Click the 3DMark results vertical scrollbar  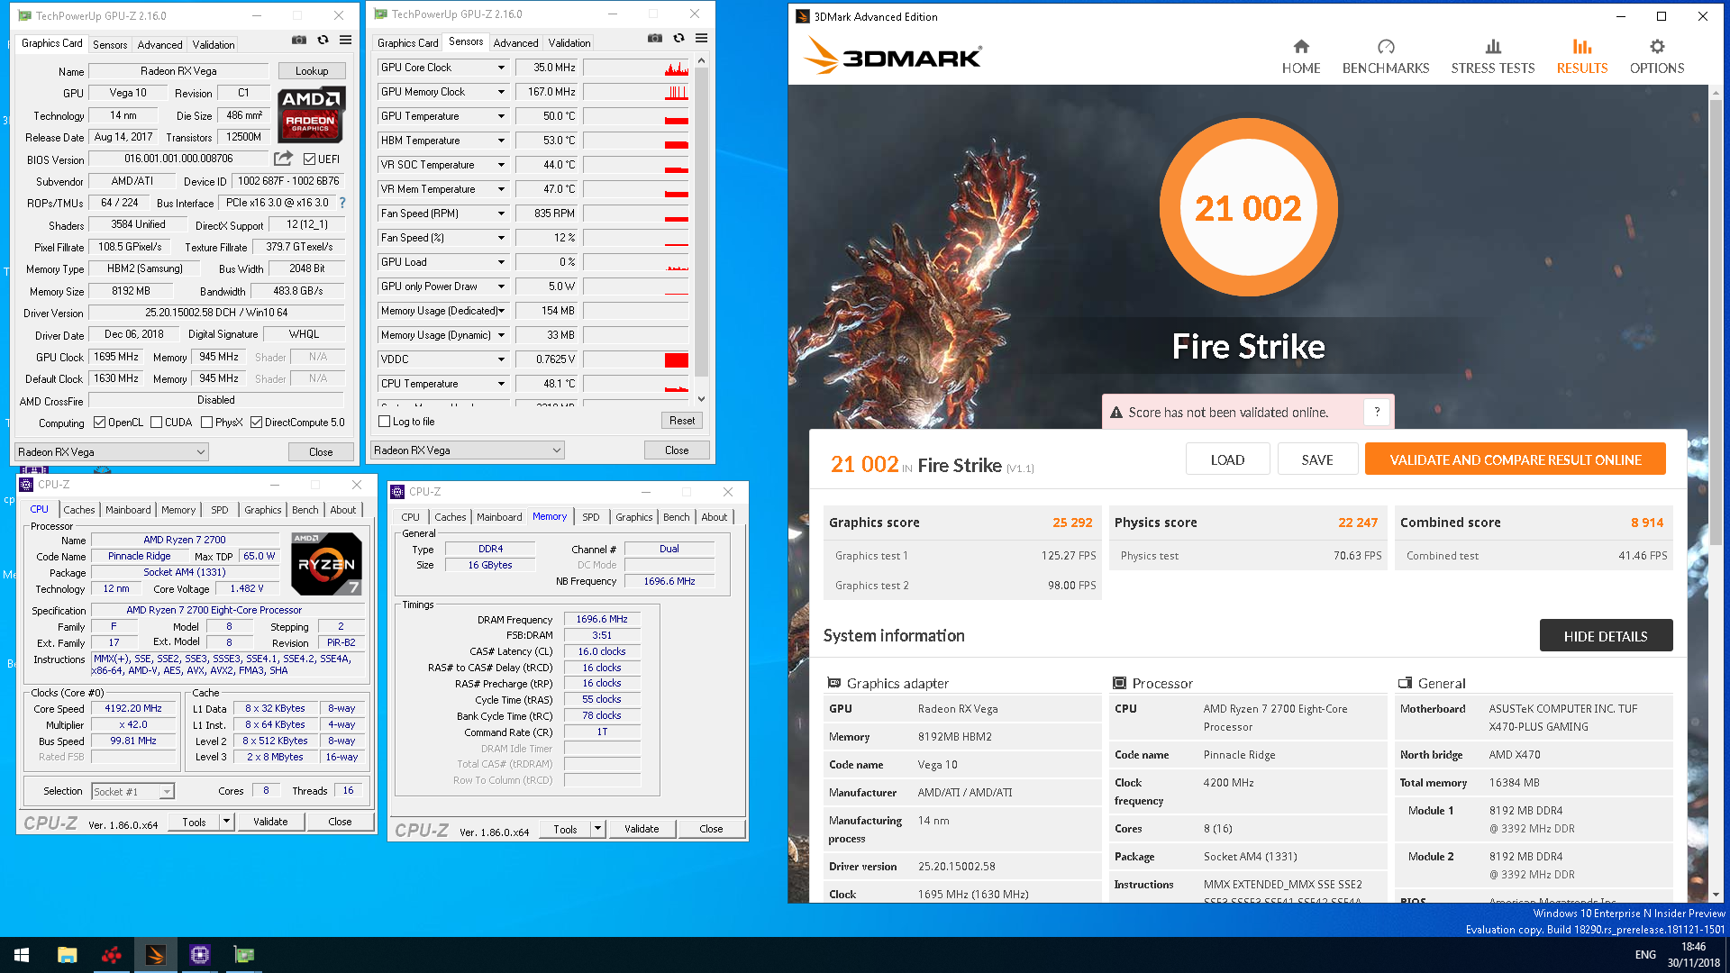(x=1716, y=494)
